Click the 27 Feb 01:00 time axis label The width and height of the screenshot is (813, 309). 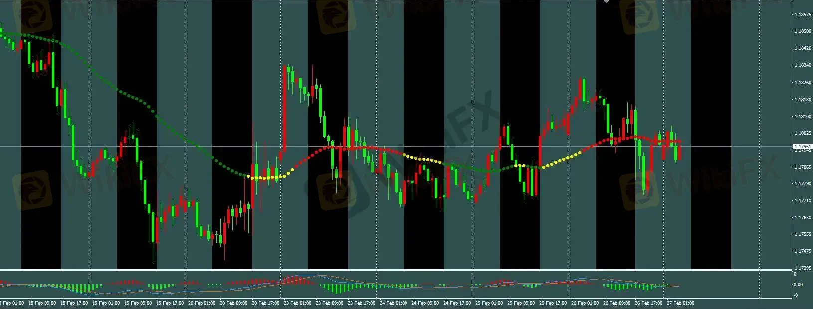point(680,303)
